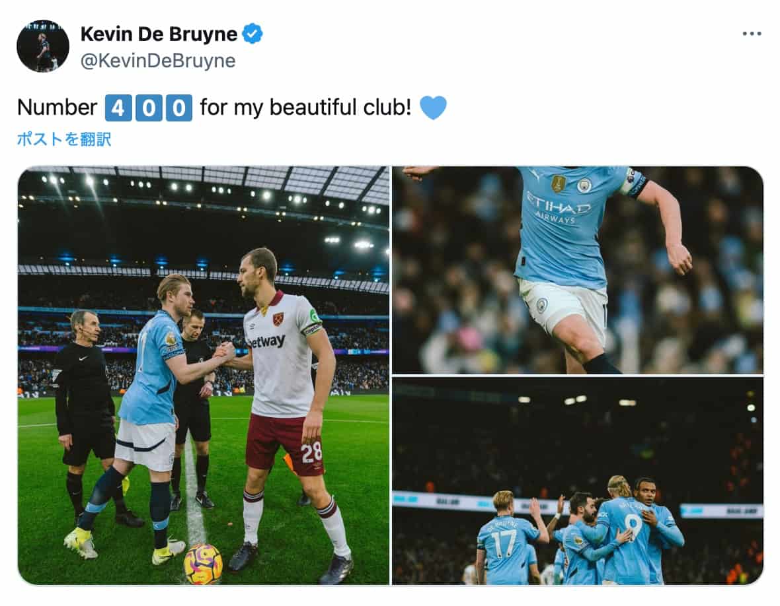The width and height of the screenshot is (780, 606).
Task: Click the betway sponsor logo on the white shirt
Action: [266, 342]
